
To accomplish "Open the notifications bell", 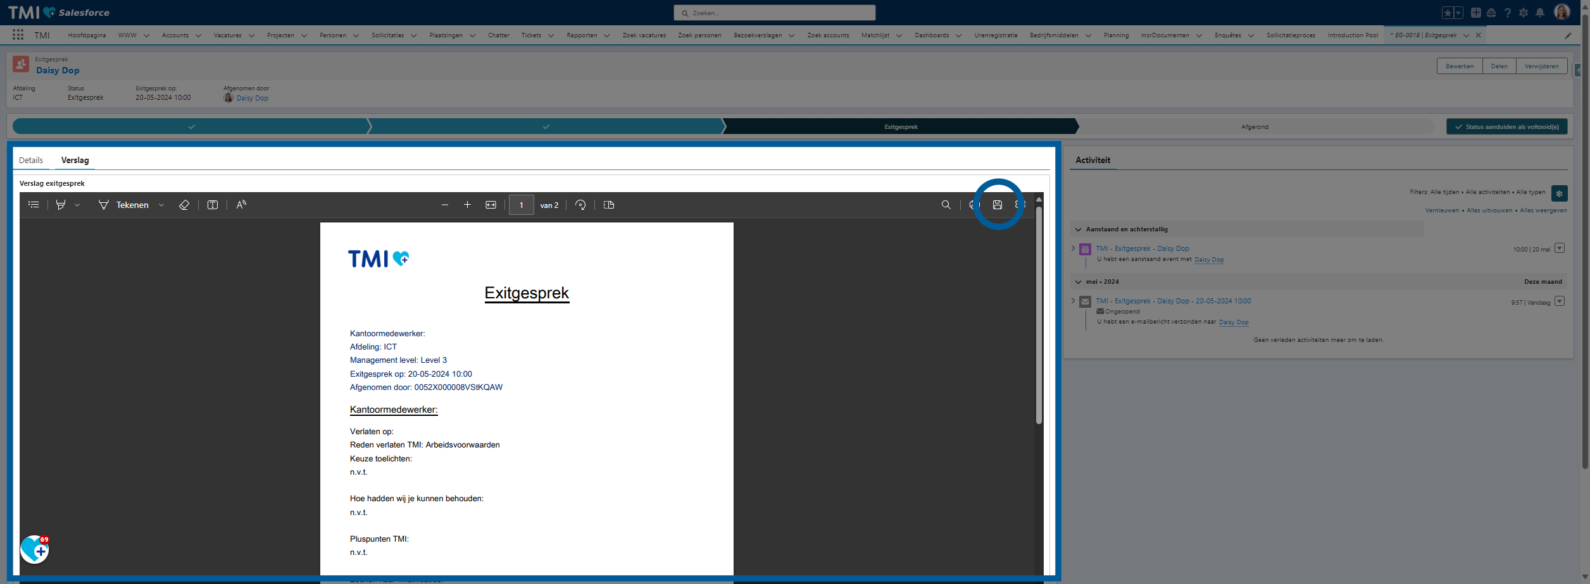I will (1540, 13).
